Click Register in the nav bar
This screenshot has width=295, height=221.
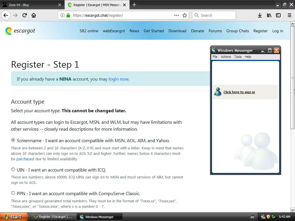[260, 31]
